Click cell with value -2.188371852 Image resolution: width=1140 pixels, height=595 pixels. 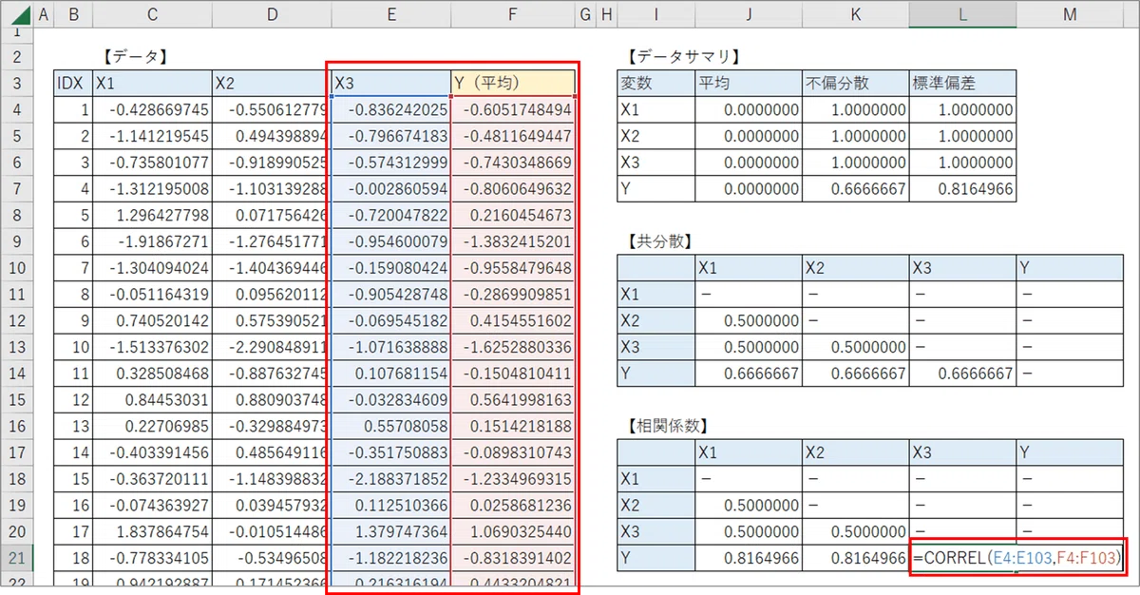point(391,478)
